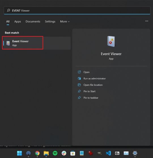Open the Notepad icon on the taskbar
The height and width of the screenshot is (158, 153).
(82, 153)
